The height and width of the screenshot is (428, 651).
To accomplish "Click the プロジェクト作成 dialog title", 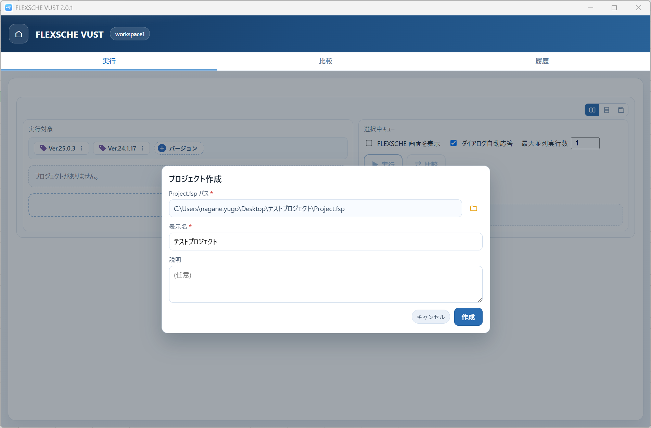I will pyautogui.click(x=195, y=179).
